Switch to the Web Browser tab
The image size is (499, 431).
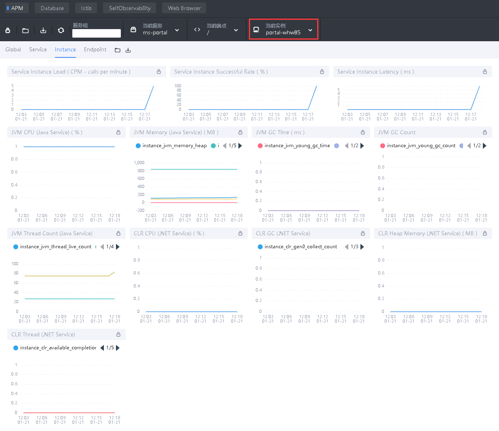pyautogui.click(x=184, y=8)
